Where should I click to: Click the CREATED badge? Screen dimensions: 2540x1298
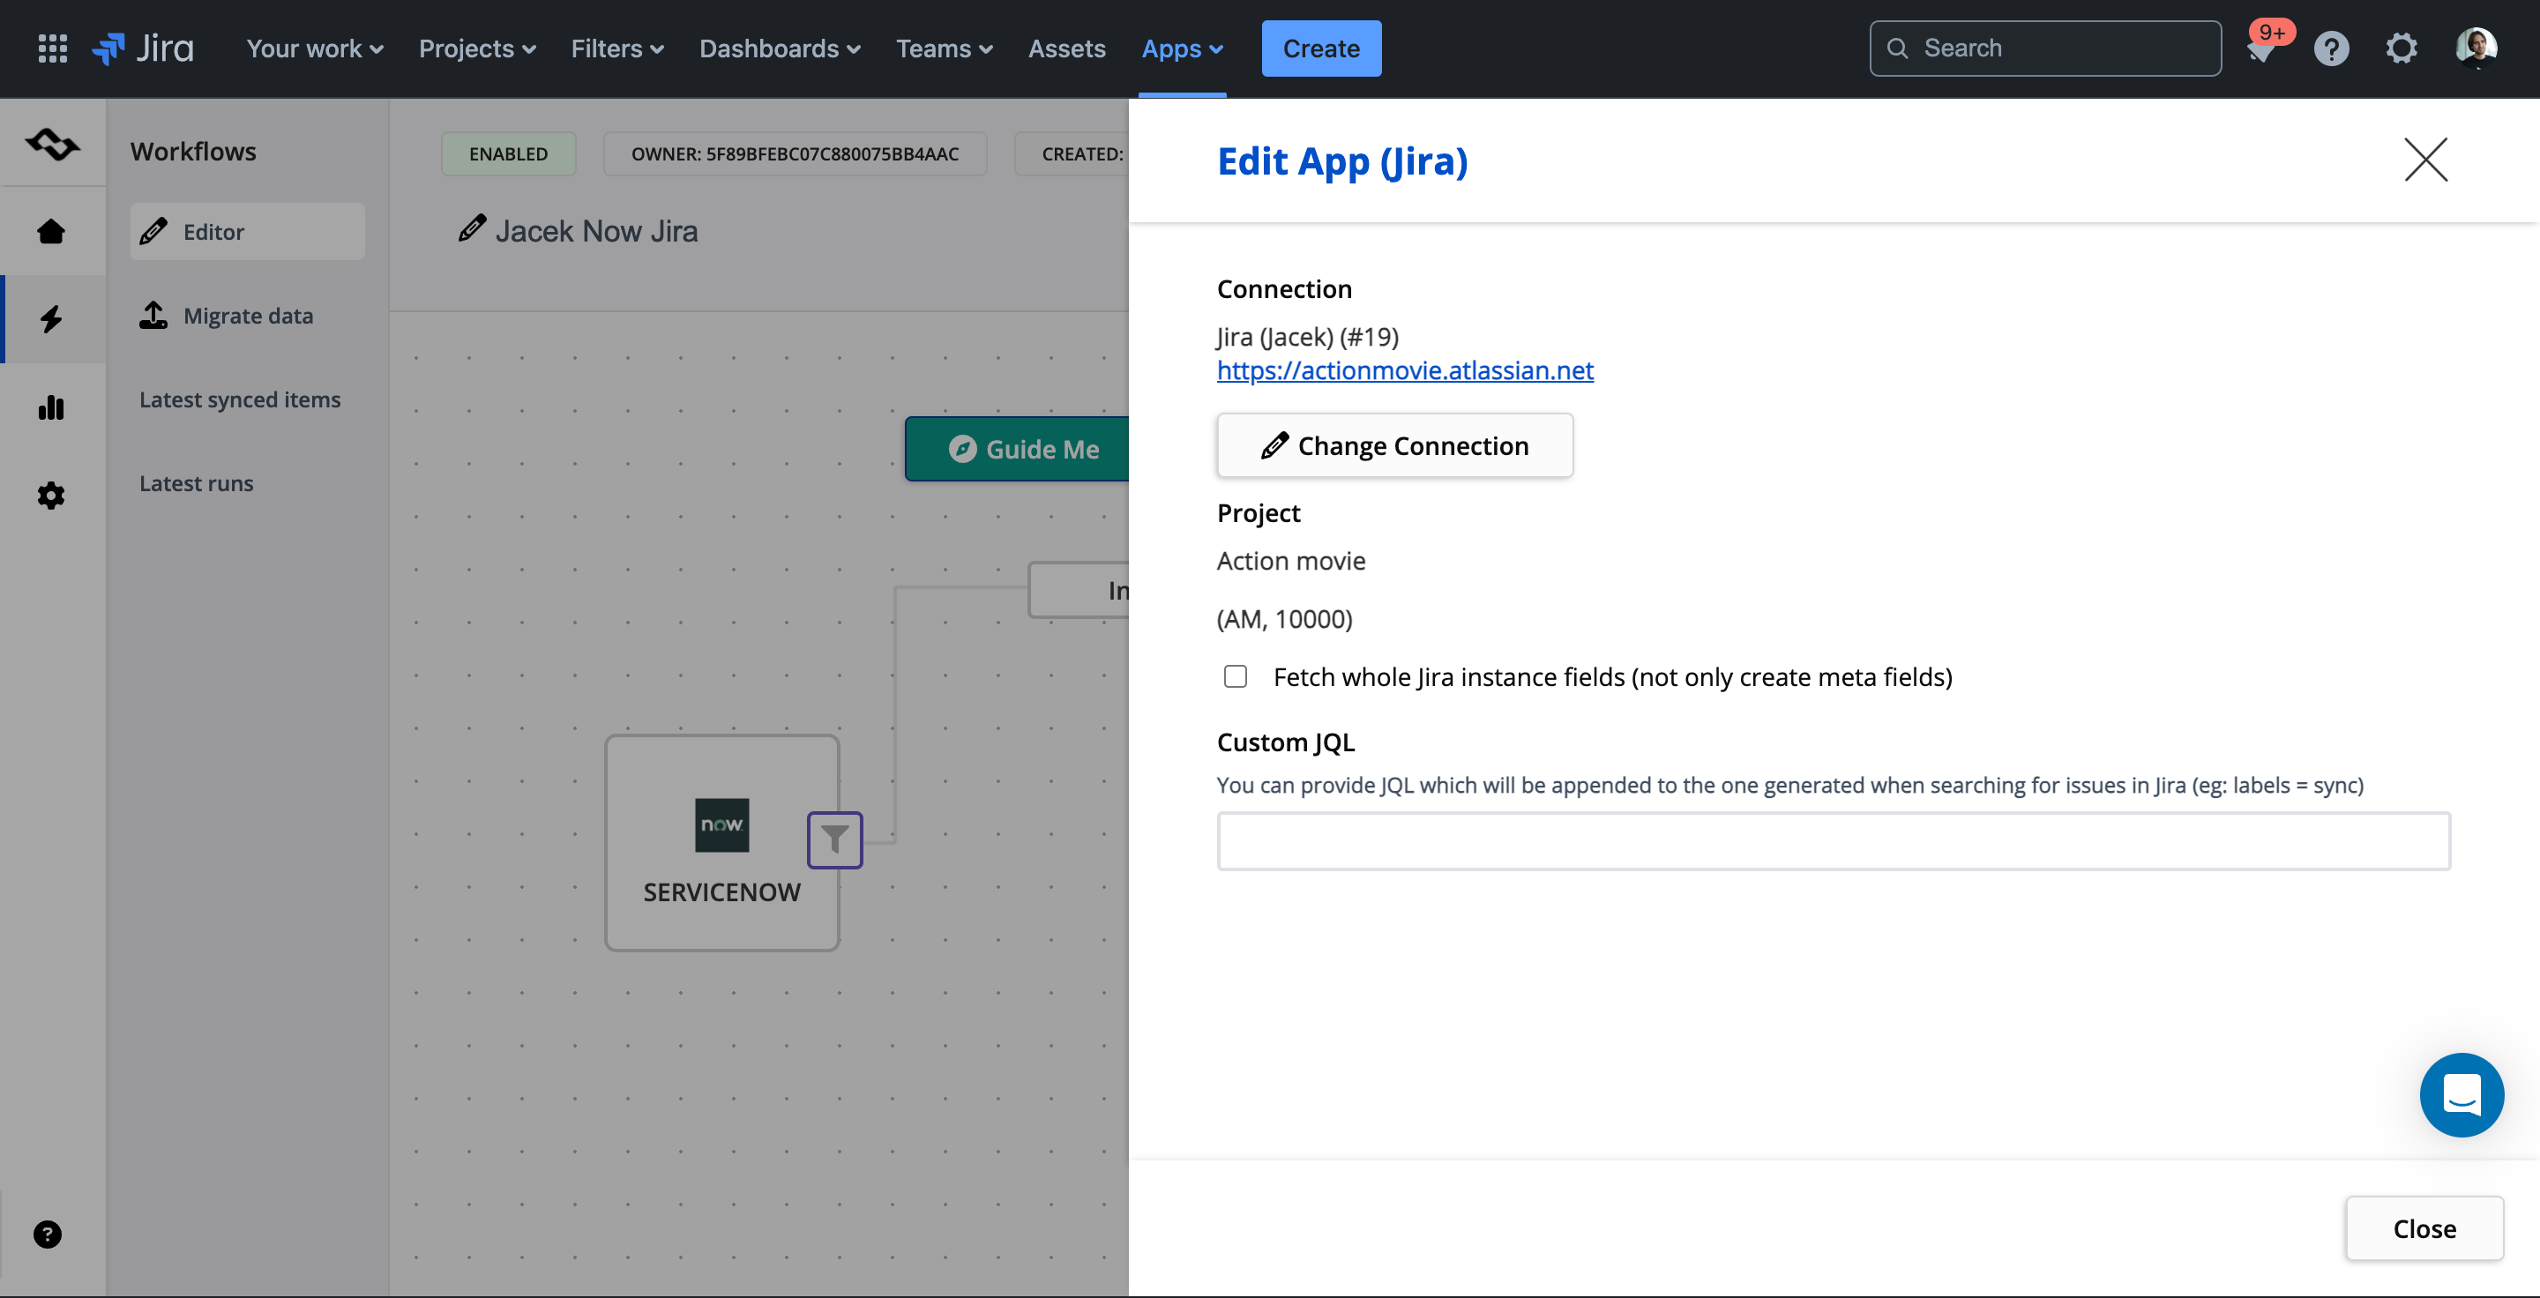[x=1072, y=153]
